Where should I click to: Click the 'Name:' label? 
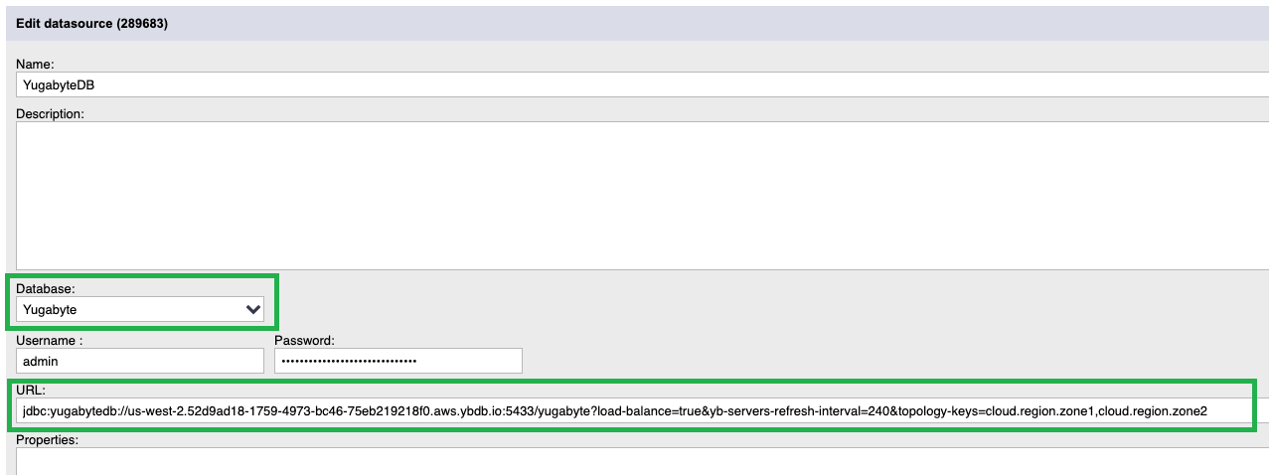point(35,65)
